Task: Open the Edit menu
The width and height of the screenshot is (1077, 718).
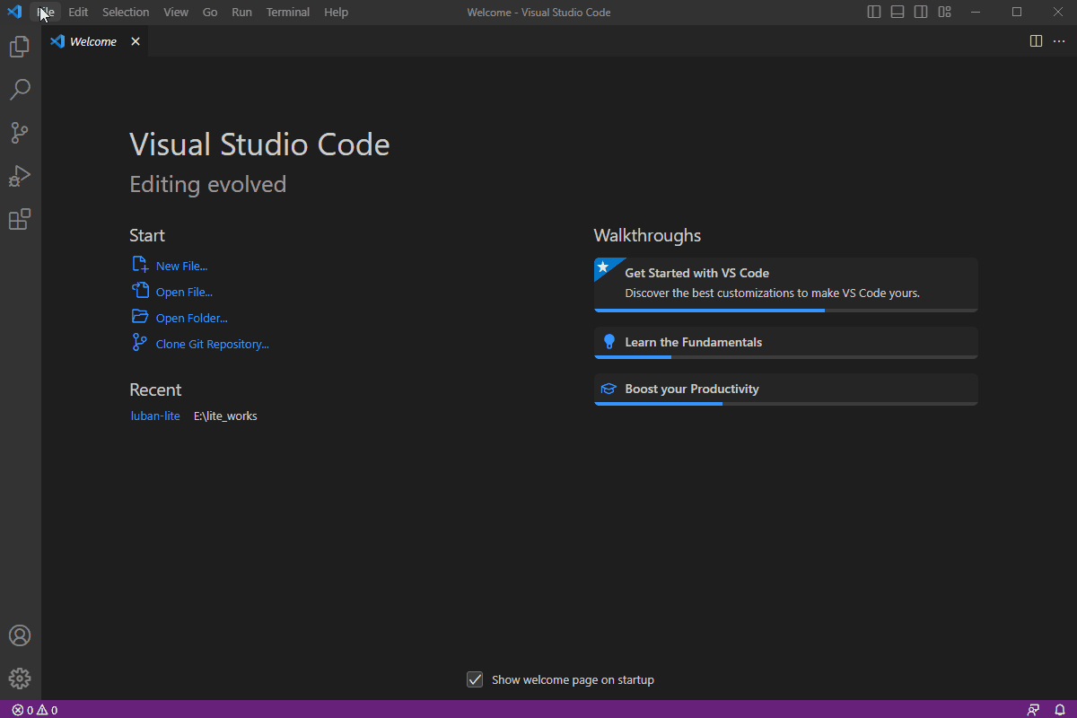Action: [78, 12]
